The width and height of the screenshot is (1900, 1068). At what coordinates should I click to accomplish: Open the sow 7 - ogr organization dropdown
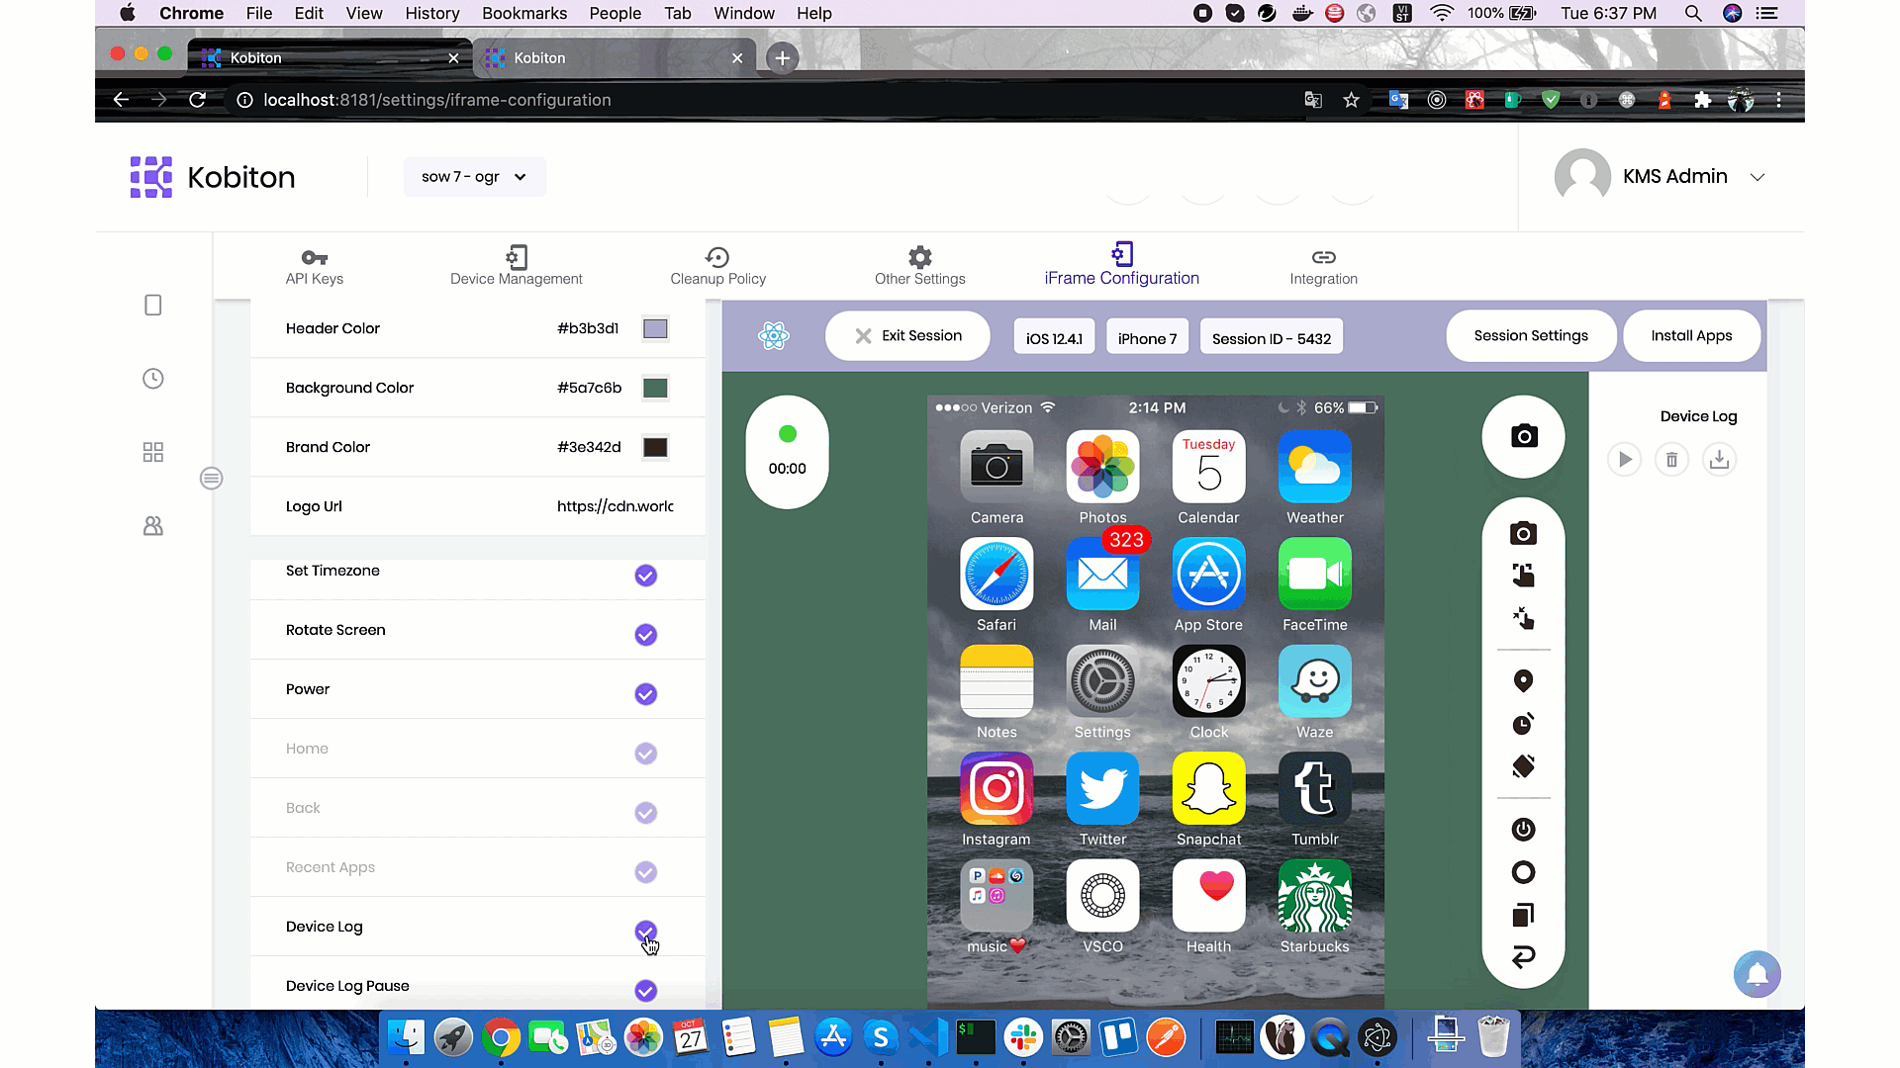(x=474, y=177)
